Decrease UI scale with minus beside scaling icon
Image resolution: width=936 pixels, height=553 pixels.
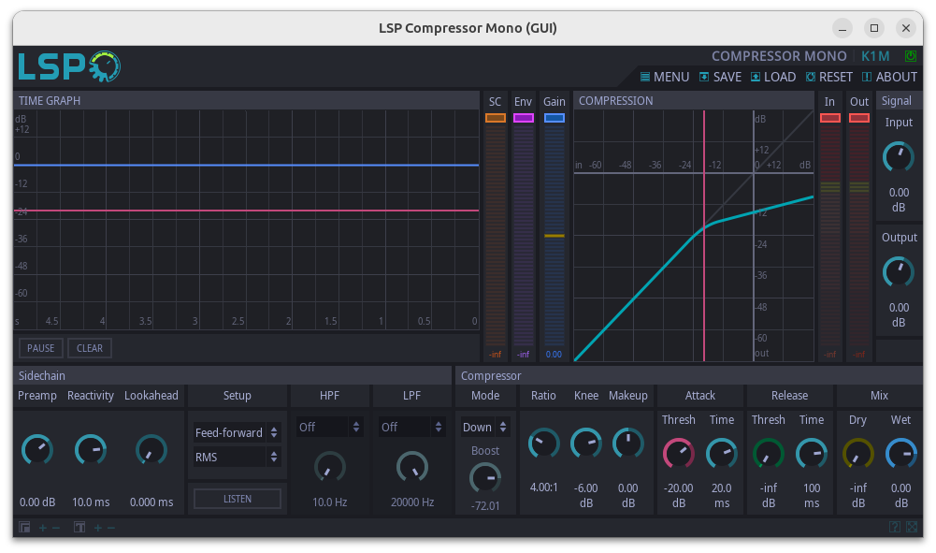[56, 528]
